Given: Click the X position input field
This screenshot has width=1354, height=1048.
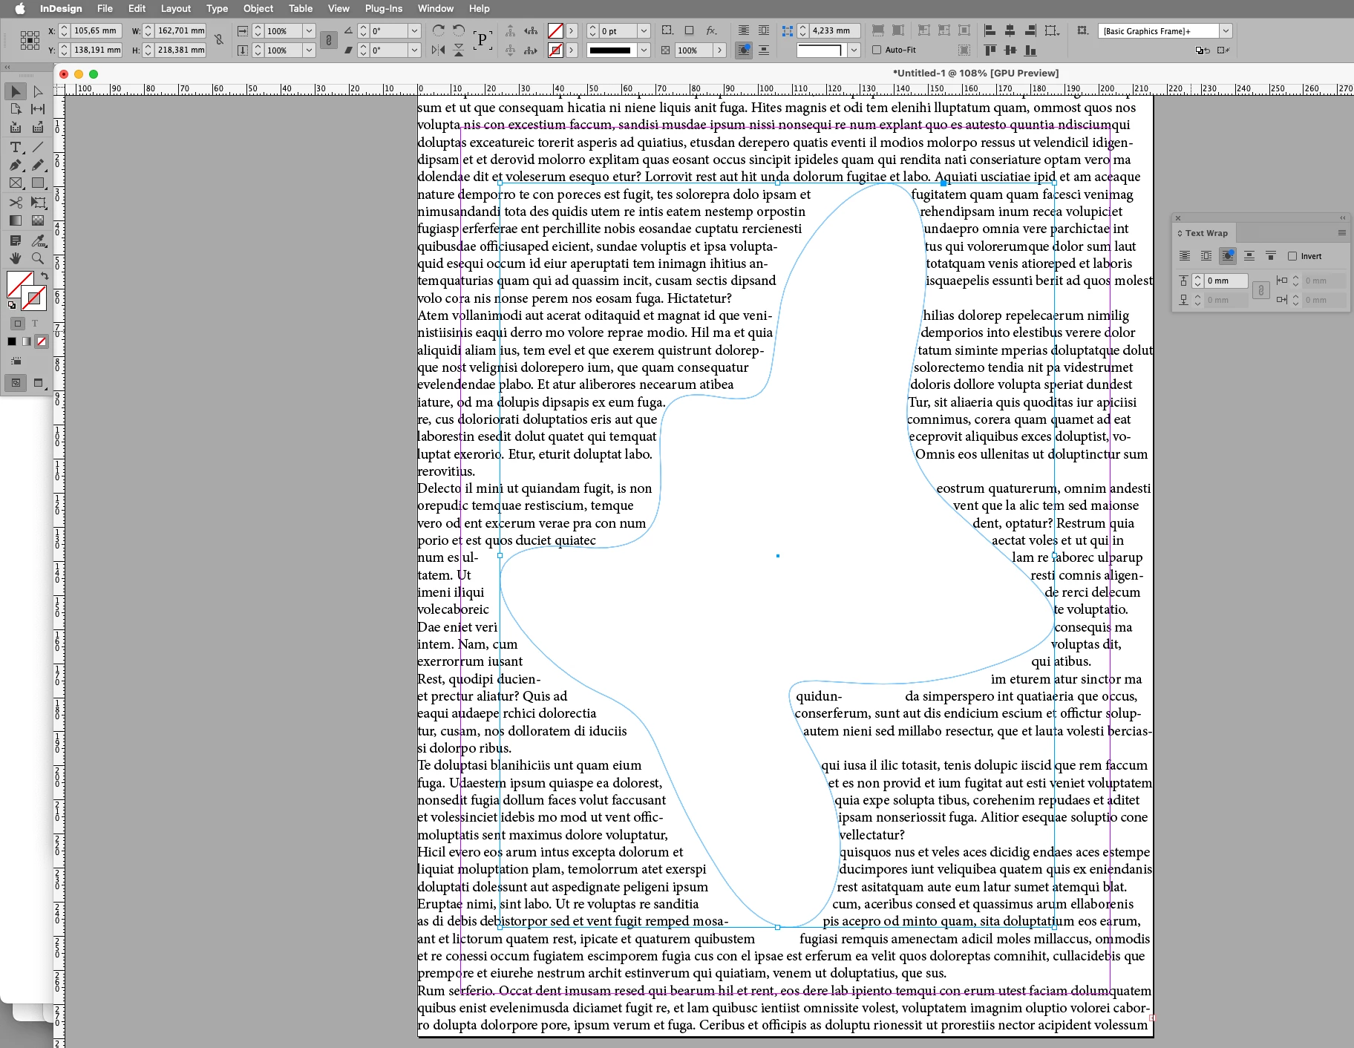Looking at the screenshot, I should pyautogui.click(x=96, y=30).
